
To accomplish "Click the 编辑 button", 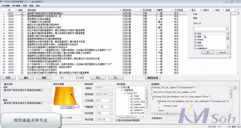I will (44, 78).
